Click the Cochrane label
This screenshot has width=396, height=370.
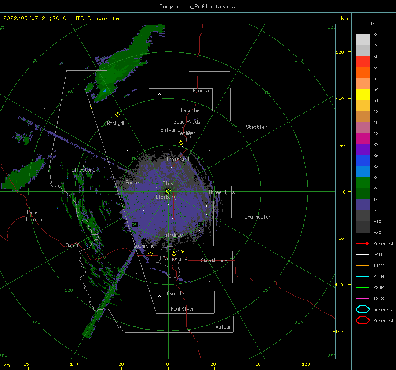pos(144,246)
